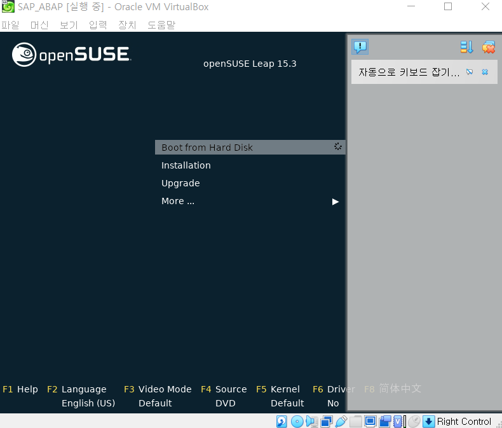Click the DVD source value
Screen dimensions: 502x428
point(226,403)
